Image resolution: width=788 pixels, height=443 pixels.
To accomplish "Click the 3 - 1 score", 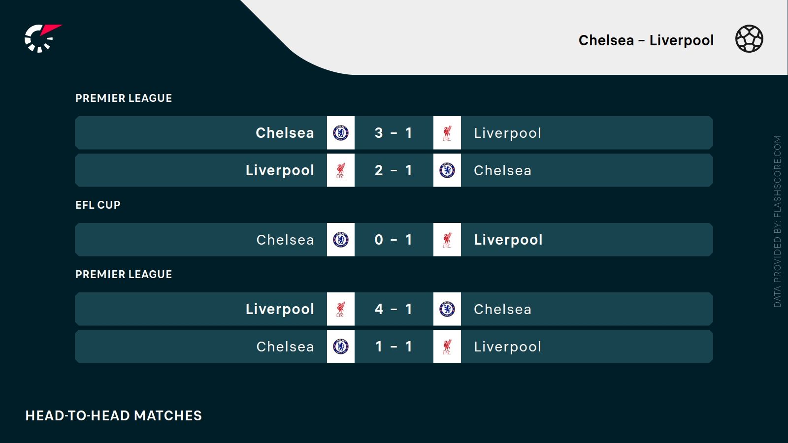I will (x=394, y=133).
